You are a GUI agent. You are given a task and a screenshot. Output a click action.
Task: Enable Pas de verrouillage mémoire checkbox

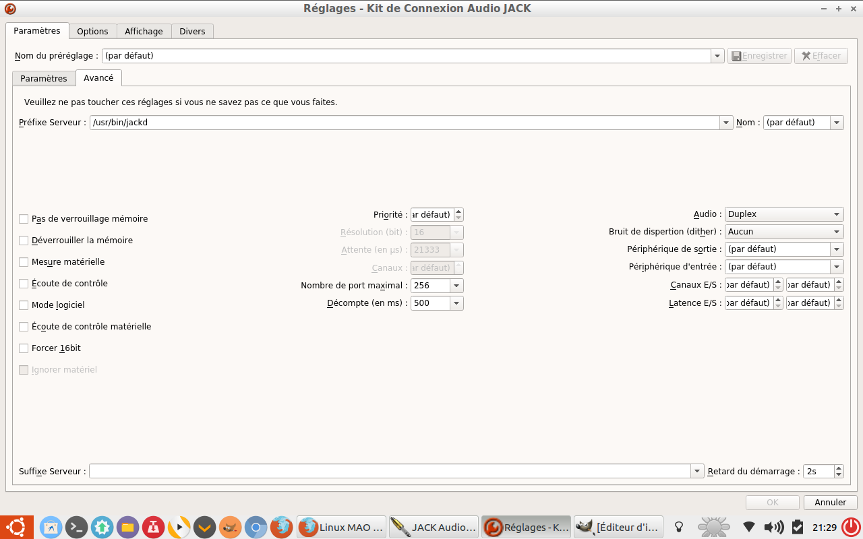[x=24, y=219]
